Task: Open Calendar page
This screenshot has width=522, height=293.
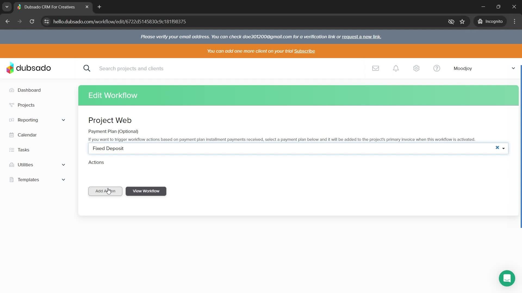Action: 27,135
